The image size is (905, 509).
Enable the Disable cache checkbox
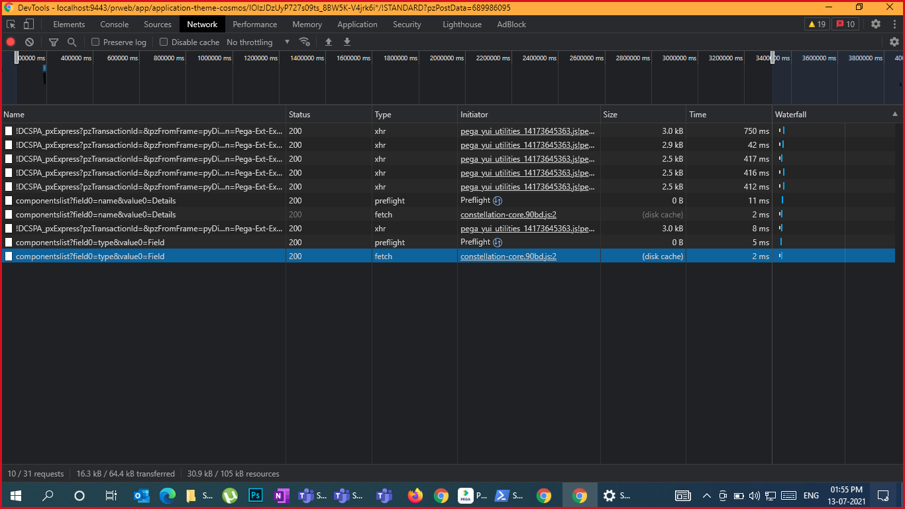163,42
